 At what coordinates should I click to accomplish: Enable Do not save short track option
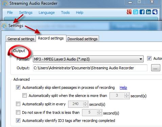click(18, 112)
